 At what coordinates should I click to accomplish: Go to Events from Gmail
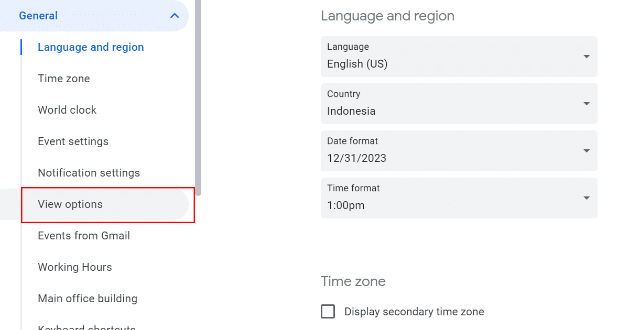84,236
